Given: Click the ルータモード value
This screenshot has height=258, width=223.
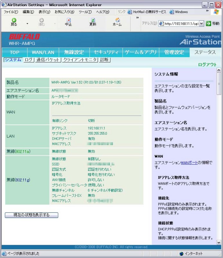Looking at the screenshot, I should 61,96.
